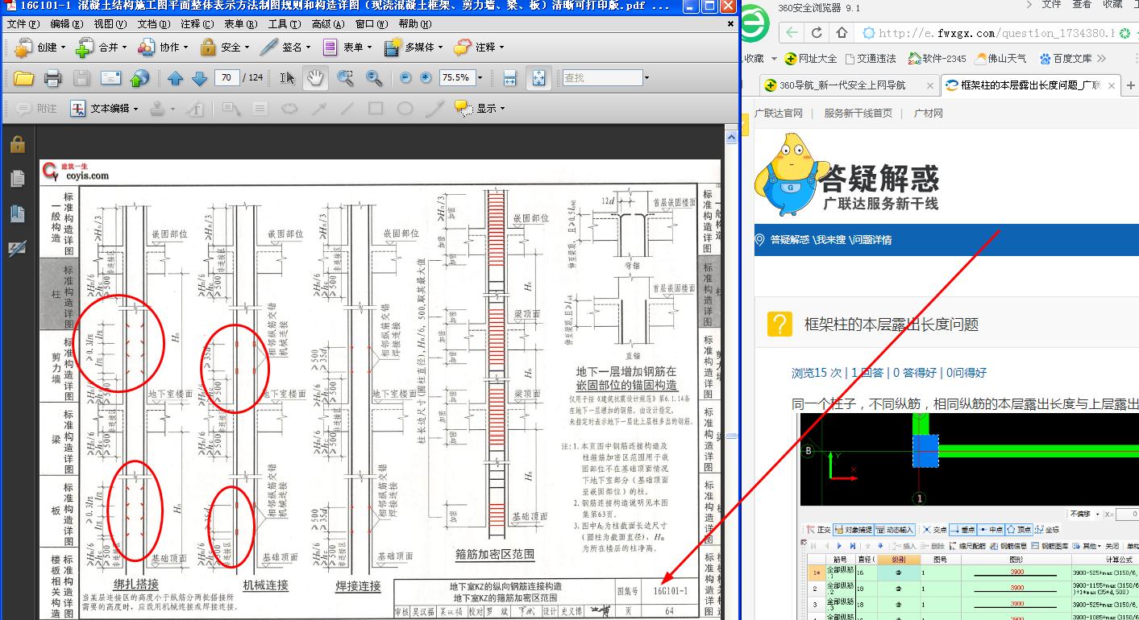Open the Signatures side panel
Screen dimensions: 1139x620
point(18,249)
